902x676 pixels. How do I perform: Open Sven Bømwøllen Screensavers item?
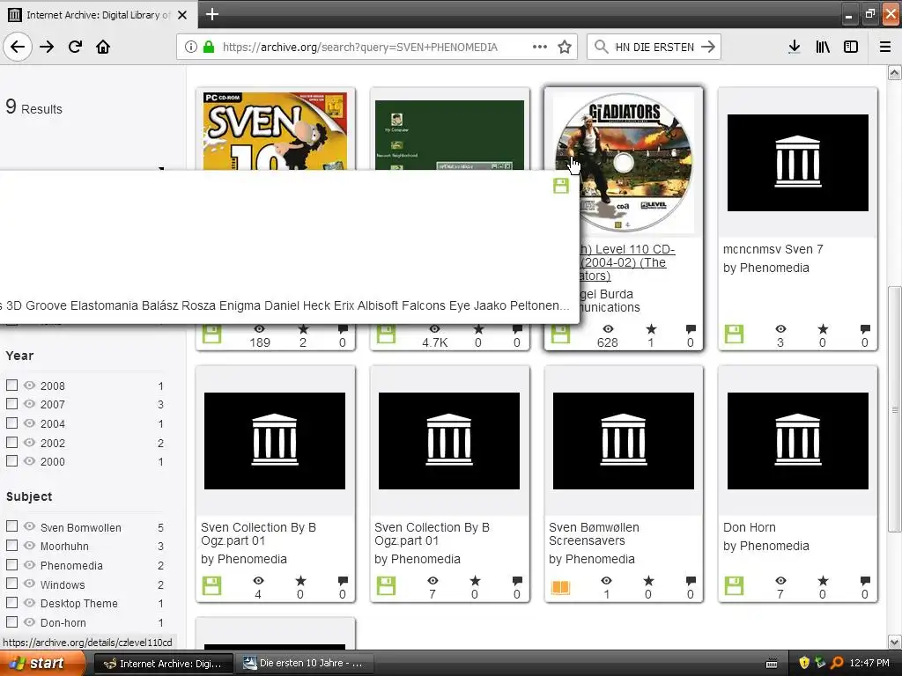594,534
